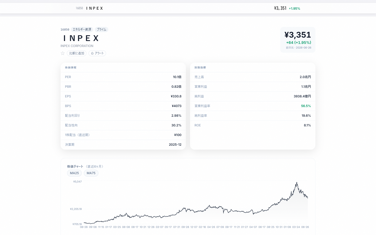Click stock code 16050 above the company name

pyautogui.click(x=65, y=30)
